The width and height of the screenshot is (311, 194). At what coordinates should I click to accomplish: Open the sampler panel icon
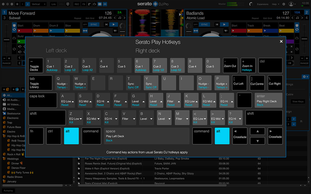pos(89,4)
